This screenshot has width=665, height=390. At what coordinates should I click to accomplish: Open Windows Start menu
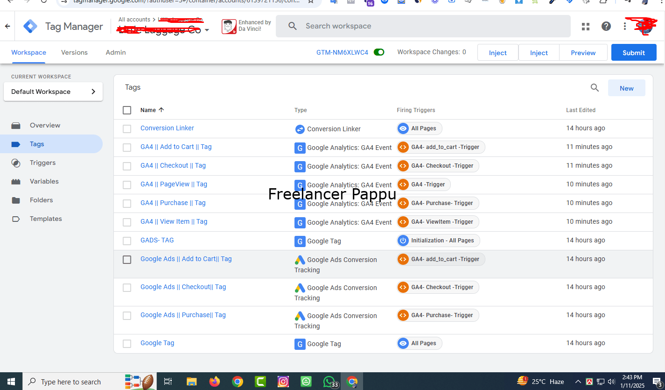(x=11, y=382)
